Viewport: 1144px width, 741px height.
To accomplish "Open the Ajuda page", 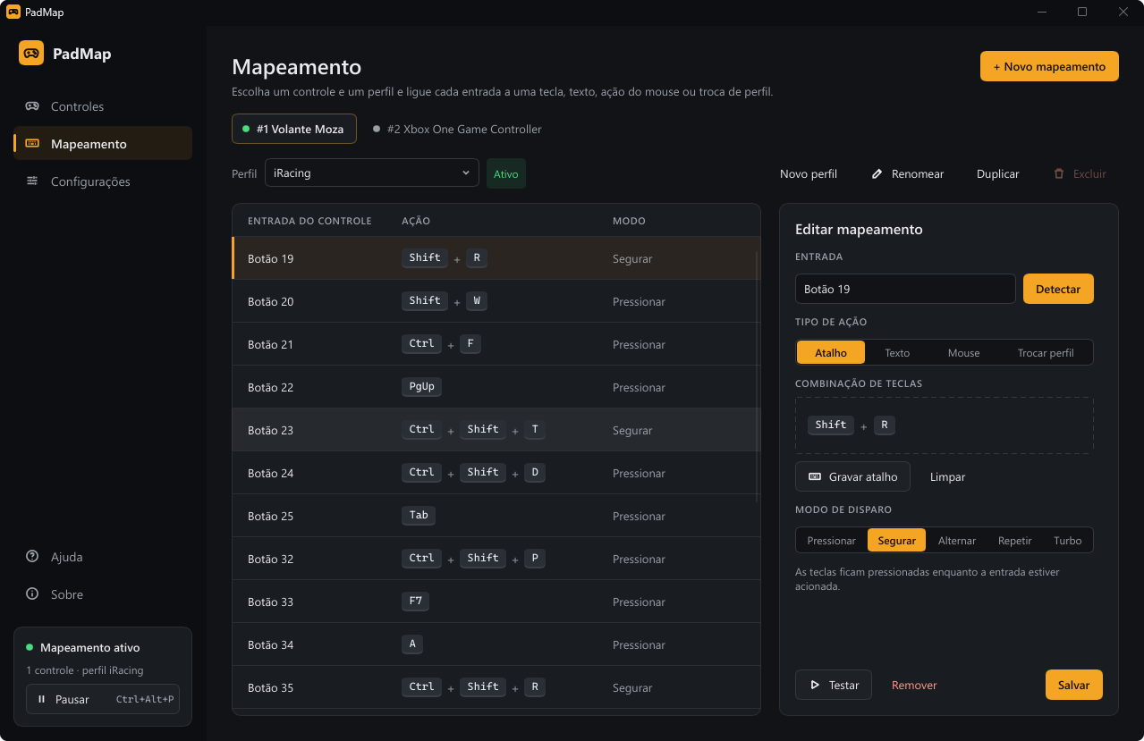I will (x=103, y=557).
